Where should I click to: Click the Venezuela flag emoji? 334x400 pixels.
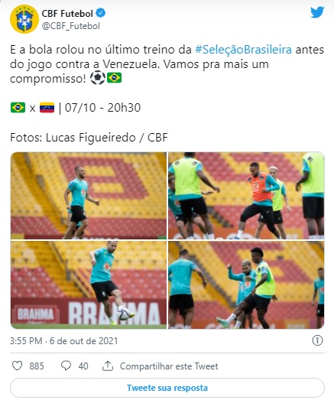click(x=47, y=108)
